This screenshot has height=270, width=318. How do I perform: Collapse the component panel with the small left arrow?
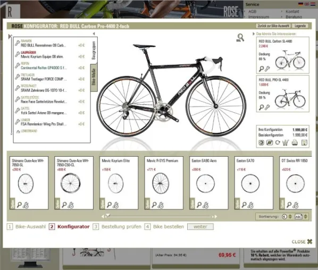94,33
